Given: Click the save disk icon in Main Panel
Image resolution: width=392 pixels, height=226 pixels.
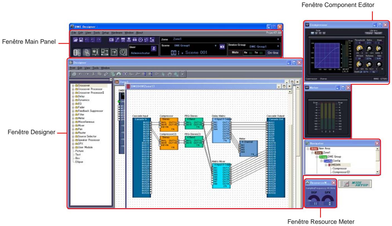Looking at the screenshot, I should pyautogui.click(x=81, y=40).
